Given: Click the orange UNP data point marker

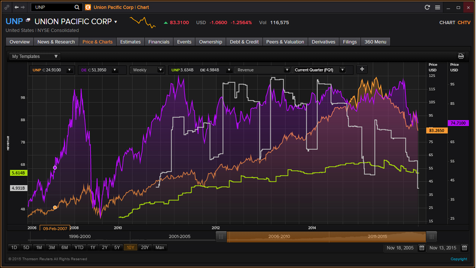Looking at the screenshot, I should [x=55, y=207].
